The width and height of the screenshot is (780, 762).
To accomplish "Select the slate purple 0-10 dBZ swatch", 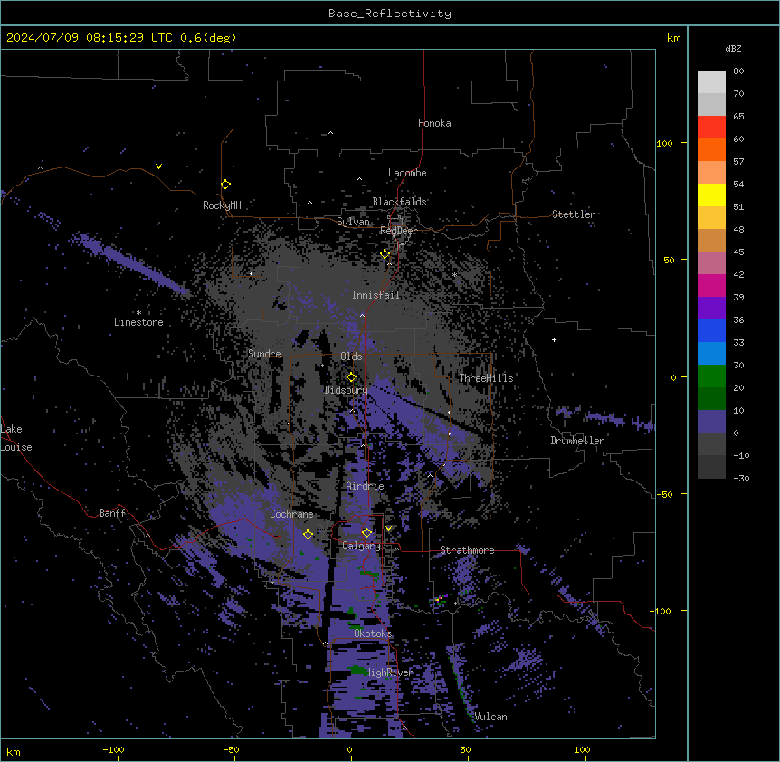I will point(711,422).
